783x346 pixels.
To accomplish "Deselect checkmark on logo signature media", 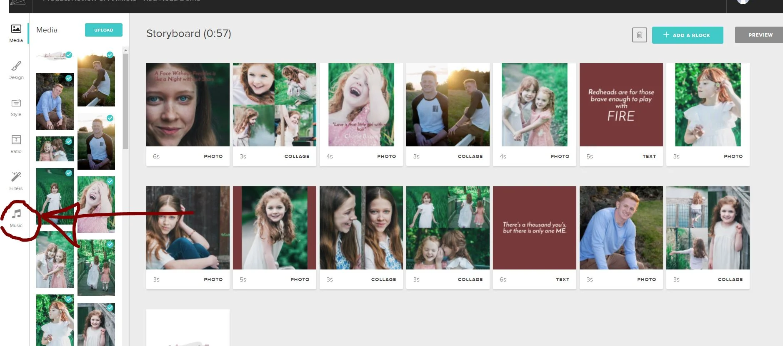I will 69,55.
